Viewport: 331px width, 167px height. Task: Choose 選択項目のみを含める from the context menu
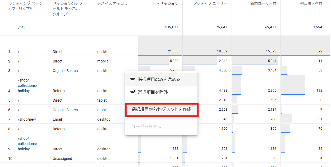[159, 80]
